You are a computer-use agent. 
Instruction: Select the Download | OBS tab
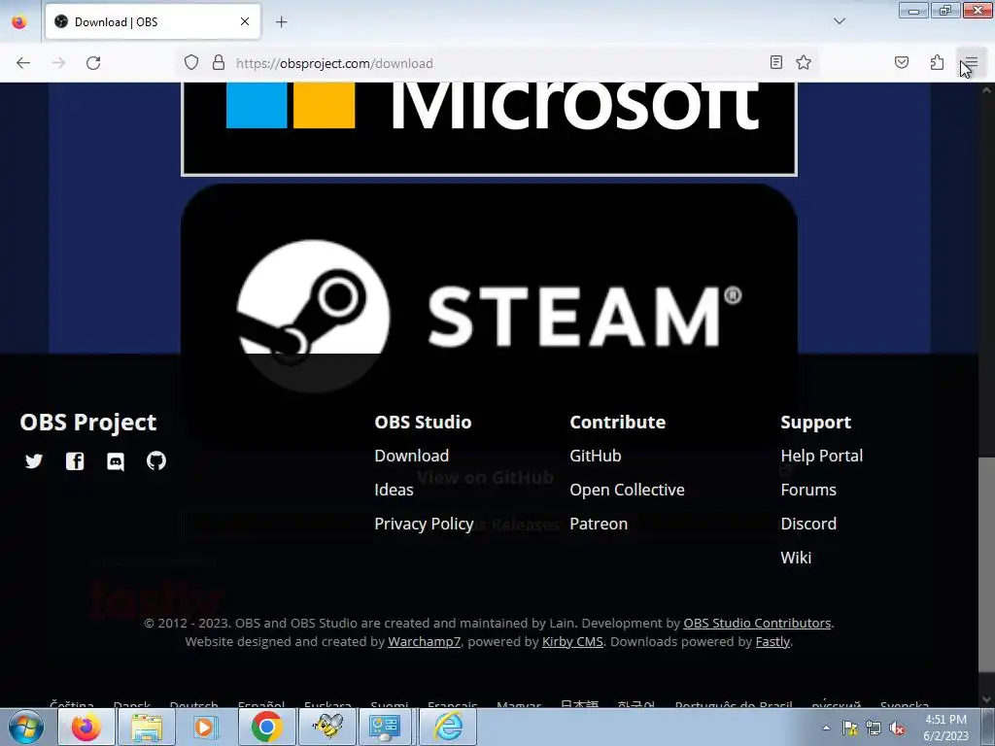click(153, 21)
